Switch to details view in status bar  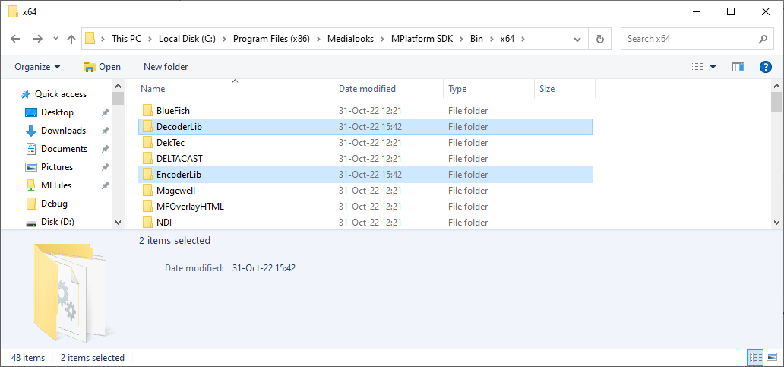(x=755, y=357)
